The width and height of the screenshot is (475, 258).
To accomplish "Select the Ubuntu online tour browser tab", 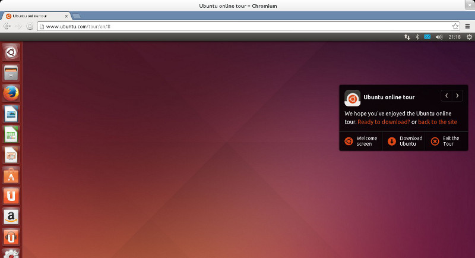I will pos(36,16).
